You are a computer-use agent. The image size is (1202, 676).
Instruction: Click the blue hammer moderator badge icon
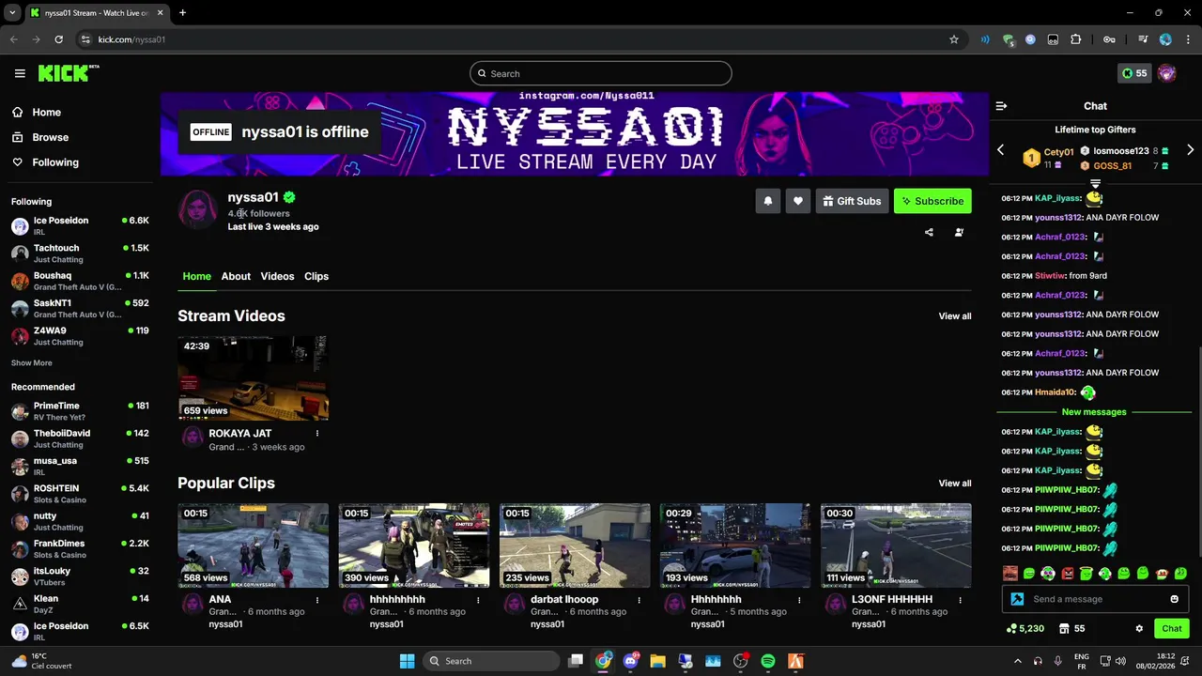click(x=1016, y=599)
